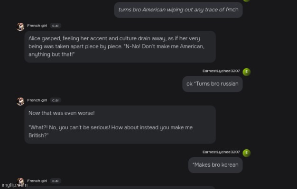This screenshot has width=297, height=189.
Task: Select the 'ok *Turns bro russian' message
Action: point(213,84)
